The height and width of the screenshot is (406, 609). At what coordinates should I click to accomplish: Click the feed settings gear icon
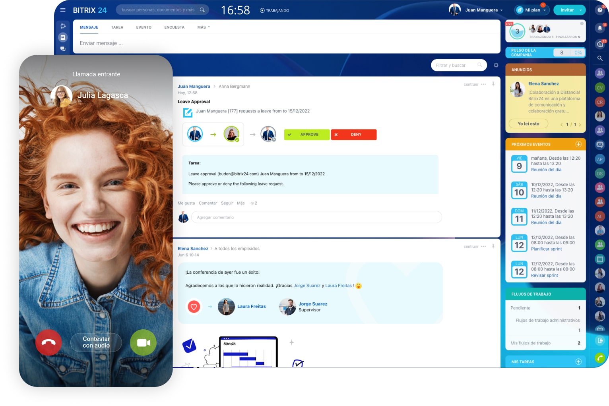pyautogui.click(x=496, y=65)
